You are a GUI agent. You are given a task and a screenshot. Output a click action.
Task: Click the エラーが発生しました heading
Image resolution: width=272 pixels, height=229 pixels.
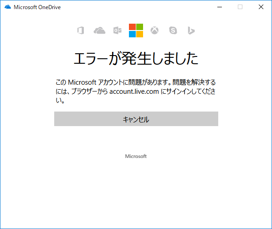pos(136,58)
